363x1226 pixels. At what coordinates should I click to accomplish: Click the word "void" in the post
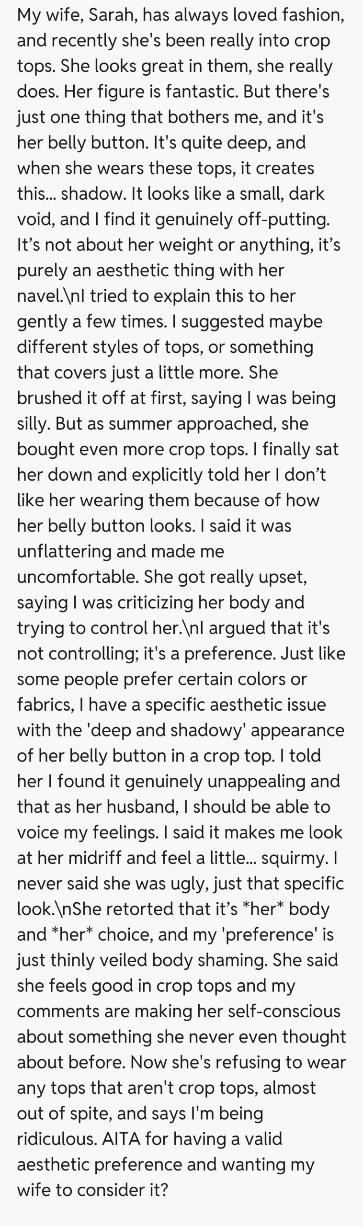coord(34,219)
